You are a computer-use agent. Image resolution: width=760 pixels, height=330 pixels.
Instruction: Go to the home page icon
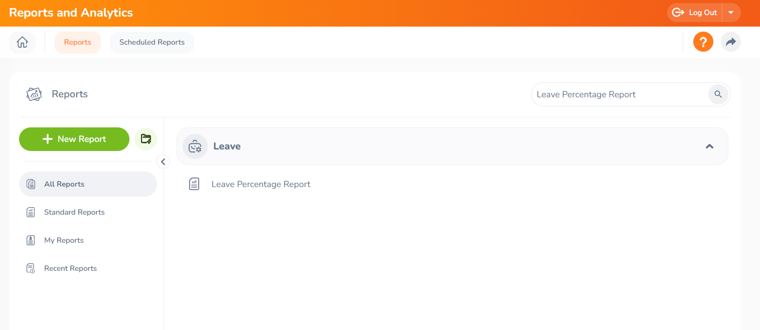pyautogui.click(x=22, y=43)
